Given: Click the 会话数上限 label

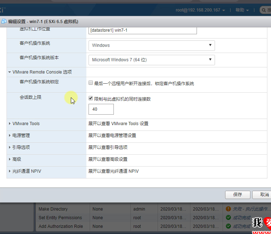Looking at the screenshot, I should click(31, 97).
